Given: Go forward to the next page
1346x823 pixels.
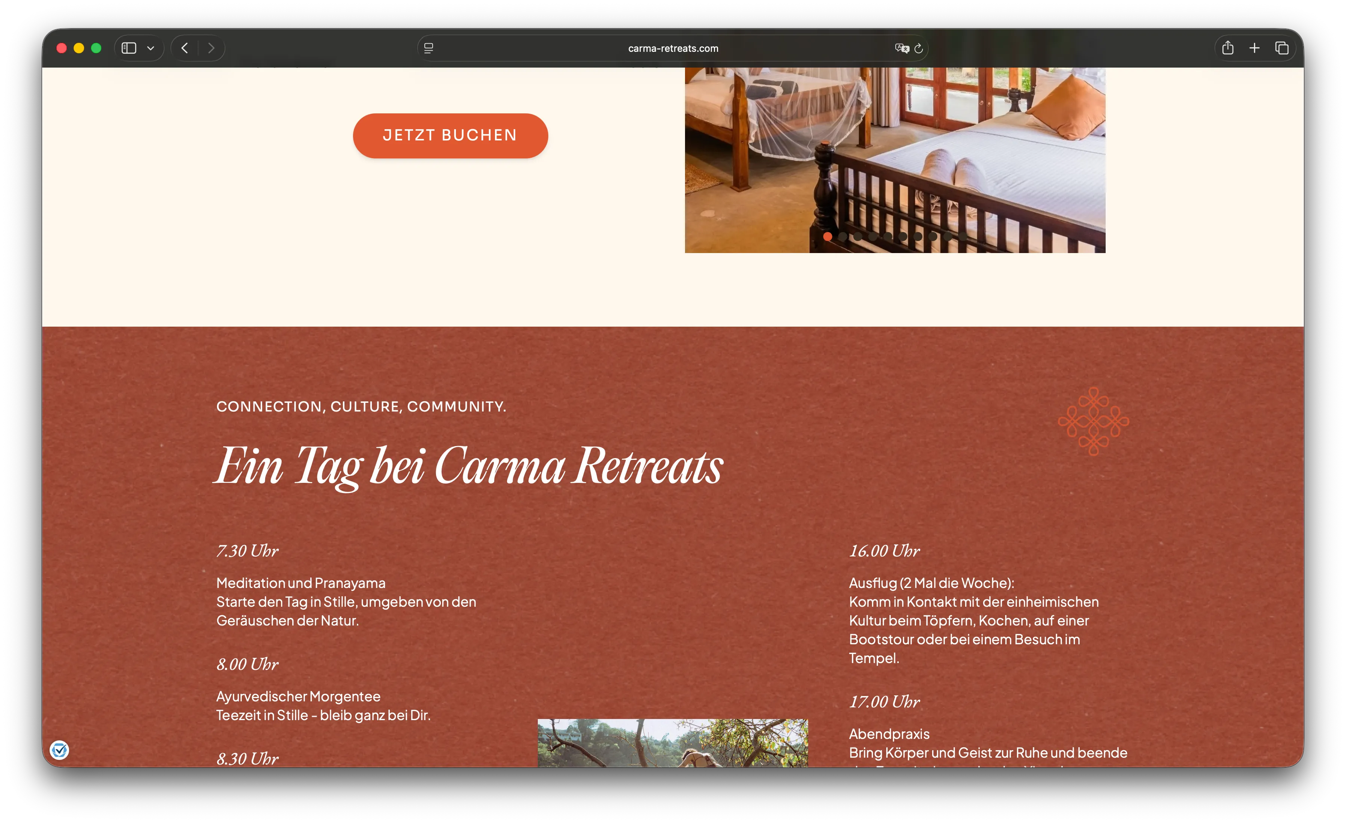Looking at the screenshot, I should 211,48.
